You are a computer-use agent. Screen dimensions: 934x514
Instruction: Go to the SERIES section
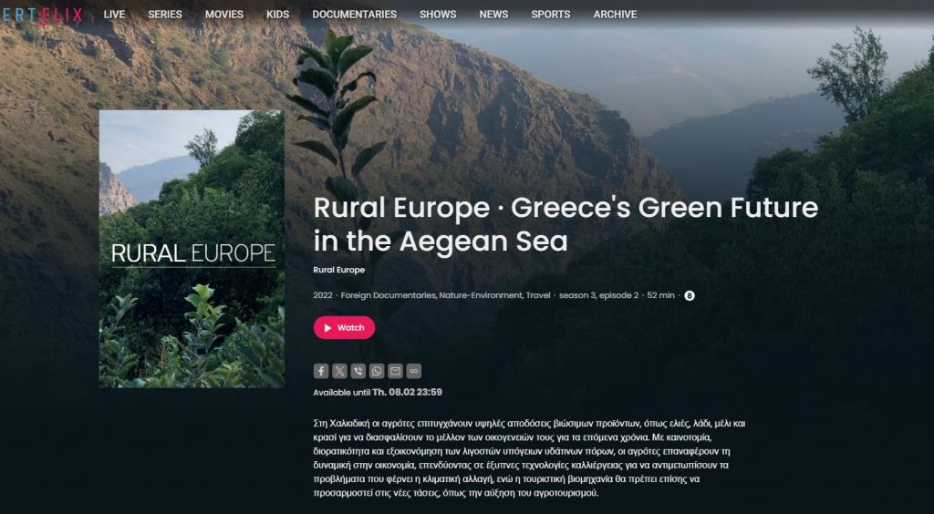tap(165, 15)
